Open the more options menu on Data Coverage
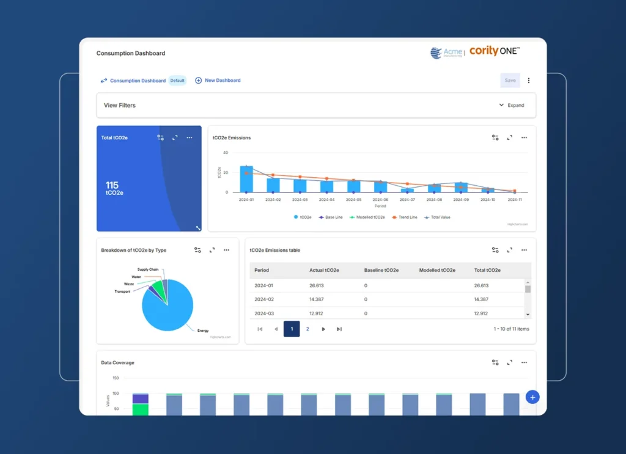 [x=524, y=362]
